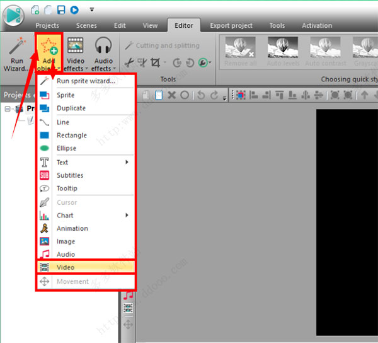Image resolution: width=378 pixels, height=343 pixels.
Task: Click the circle icon in editor toolbar
Action: coord(185,95)
